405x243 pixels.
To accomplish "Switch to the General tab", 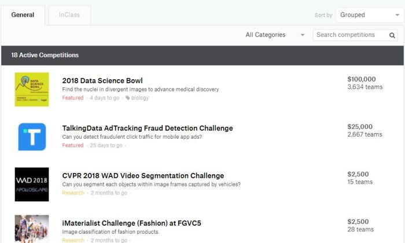I will 23,14.
